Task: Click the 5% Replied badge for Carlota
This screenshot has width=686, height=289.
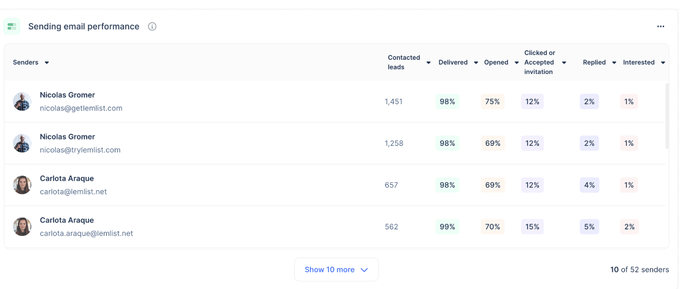Action: (x=589, y=227)
